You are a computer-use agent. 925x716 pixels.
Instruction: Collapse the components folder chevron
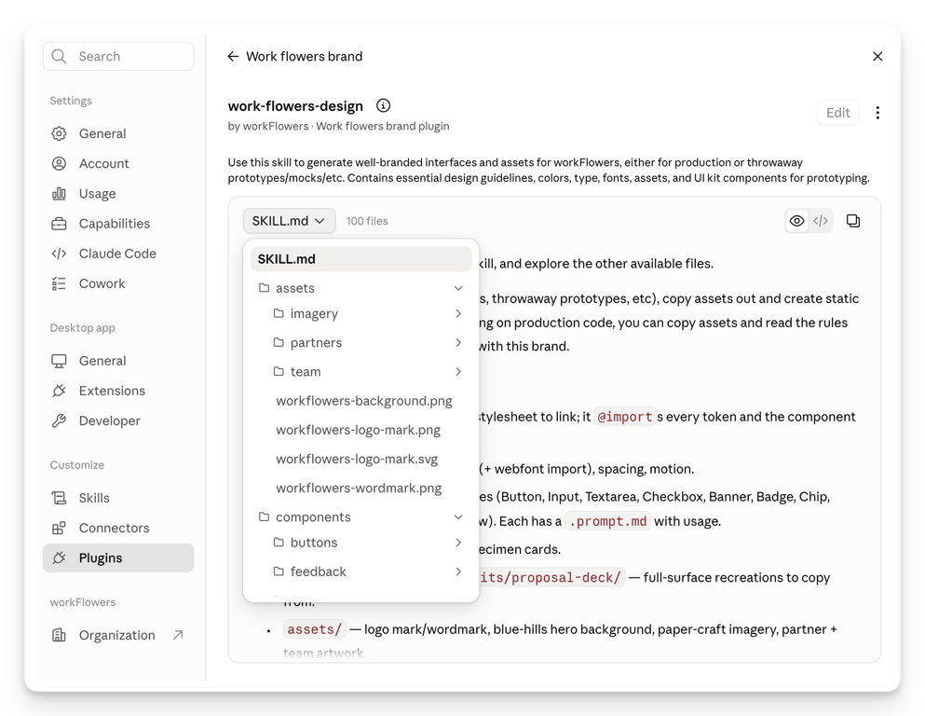click(x=458, y=517)
